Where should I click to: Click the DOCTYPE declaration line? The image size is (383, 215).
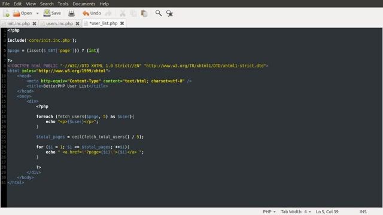pyautogui.click(x=138, y=66)
